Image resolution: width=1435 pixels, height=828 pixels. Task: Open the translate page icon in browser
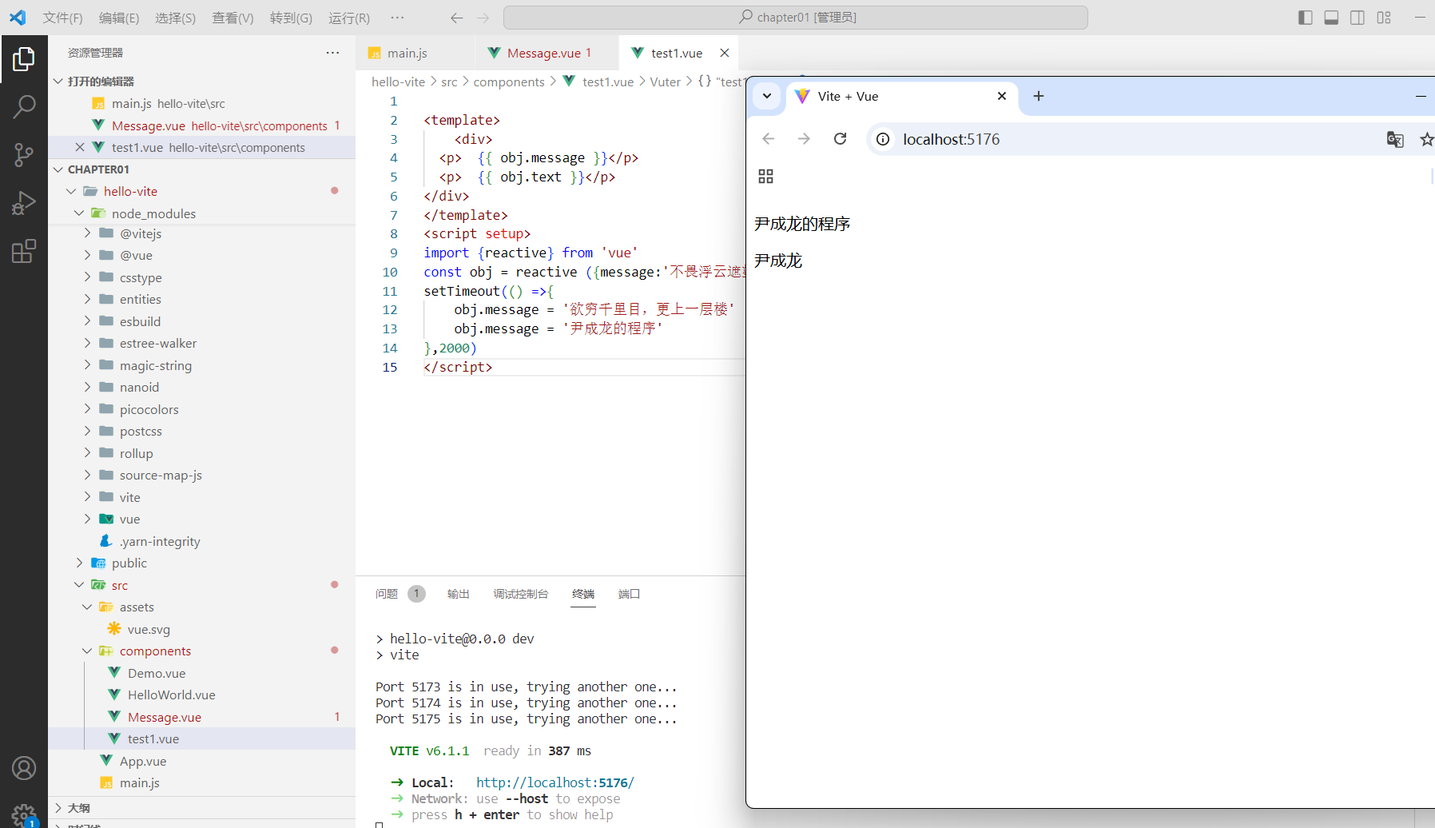click(1395, 139)
